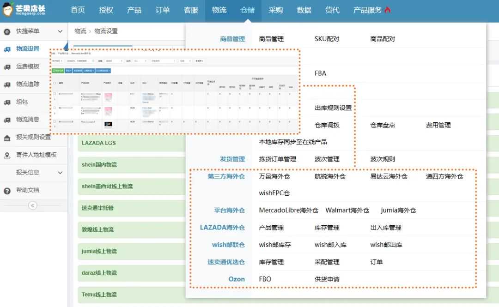Choose 供货申请 in the Ozon row

tap(327, 279)
